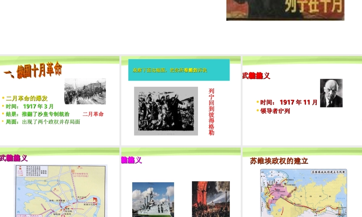
Task: Select the line 局面：出现了两个政权并存局面
Action: (x=43, y=122)
